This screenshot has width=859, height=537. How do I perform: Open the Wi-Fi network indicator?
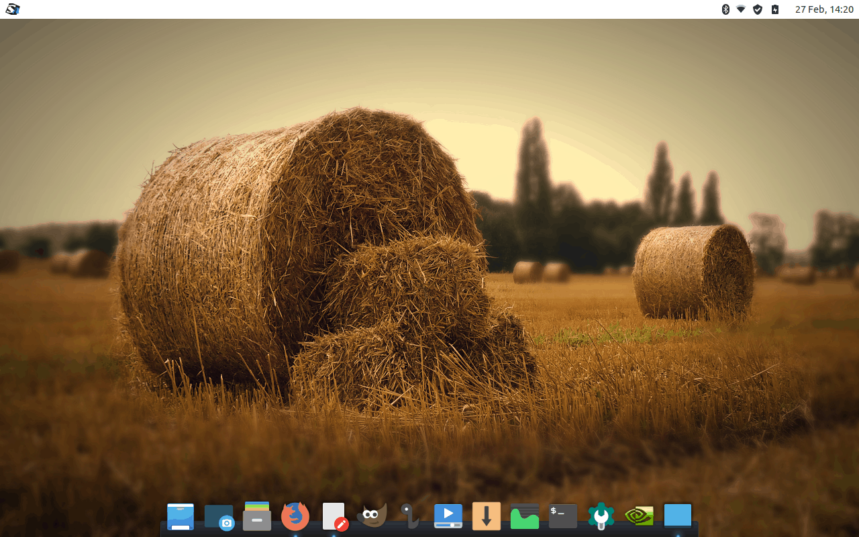coord(741,9)
